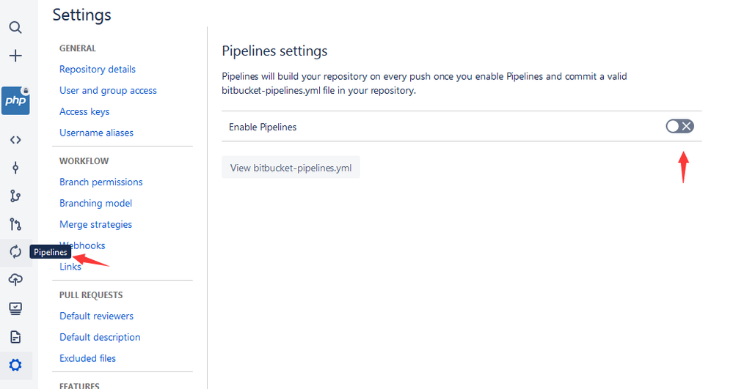Viewport: 733px width, 389px height.
Task: Toggle the Enable Pipelines switch
Action: click(679, 126)
